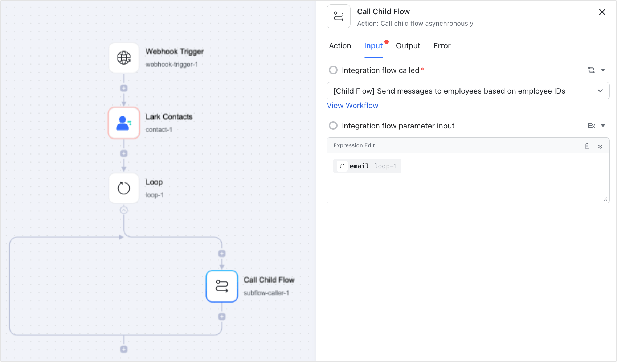Click the Webhook Trigger globe node icon

tap(124, 58)
